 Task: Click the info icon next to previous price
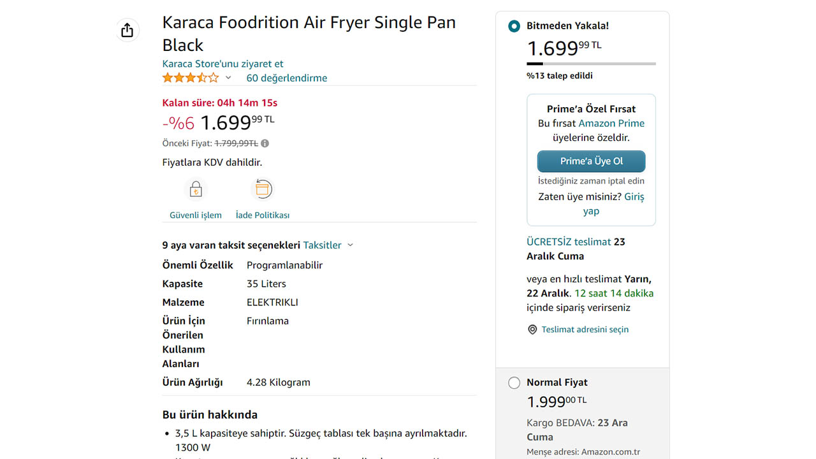(265, 143)
